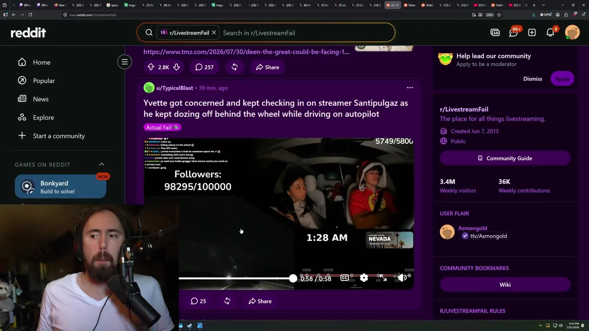Open the chat messages icon
589x331 pixels.
click(x=514, y=33)
